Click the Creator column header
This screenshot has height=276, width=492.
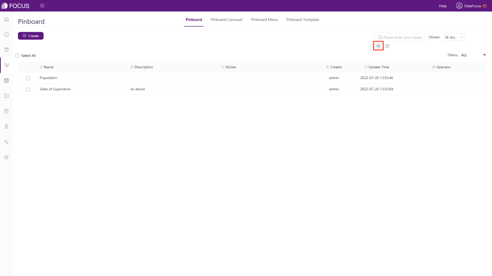pos(334,67)
